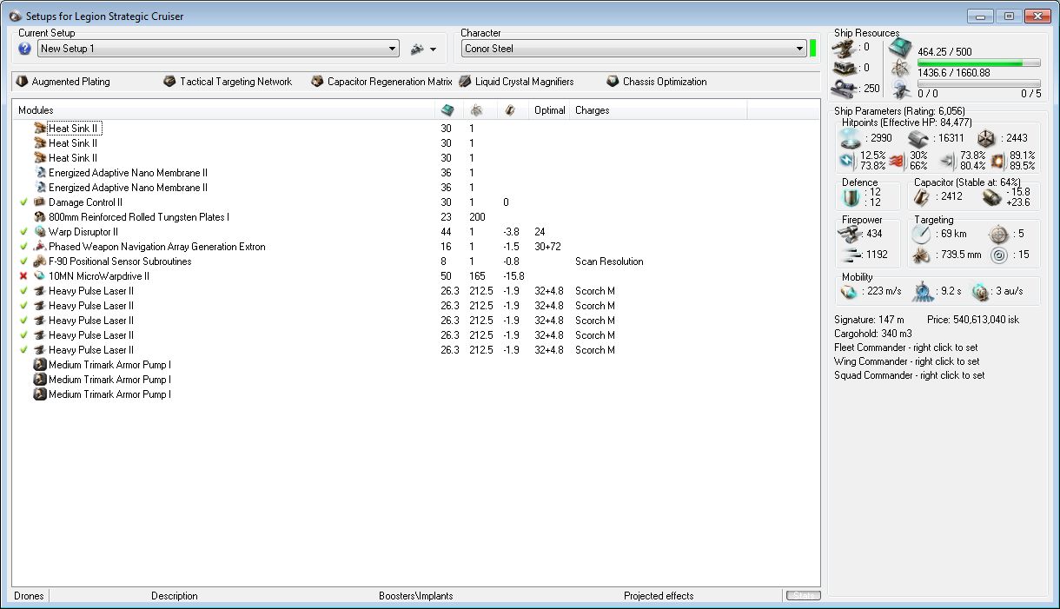Click Wing Commander - right click to set
Screen dimensions: 1060x609
(x=906, y=361)
